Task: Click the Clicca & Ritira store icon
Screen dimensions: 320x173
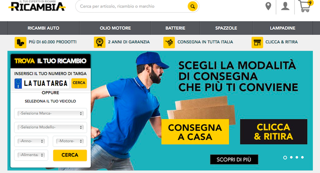Action: click(257, 42)
